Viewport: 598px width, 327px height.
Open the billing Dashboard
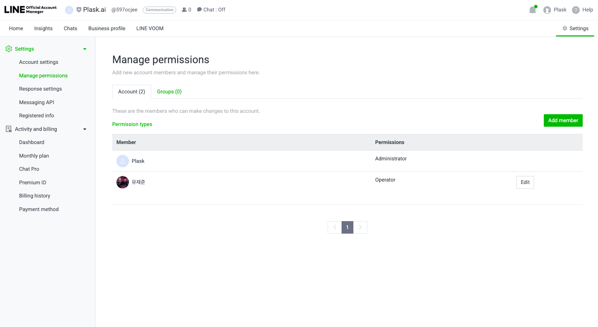coord(32,142)
